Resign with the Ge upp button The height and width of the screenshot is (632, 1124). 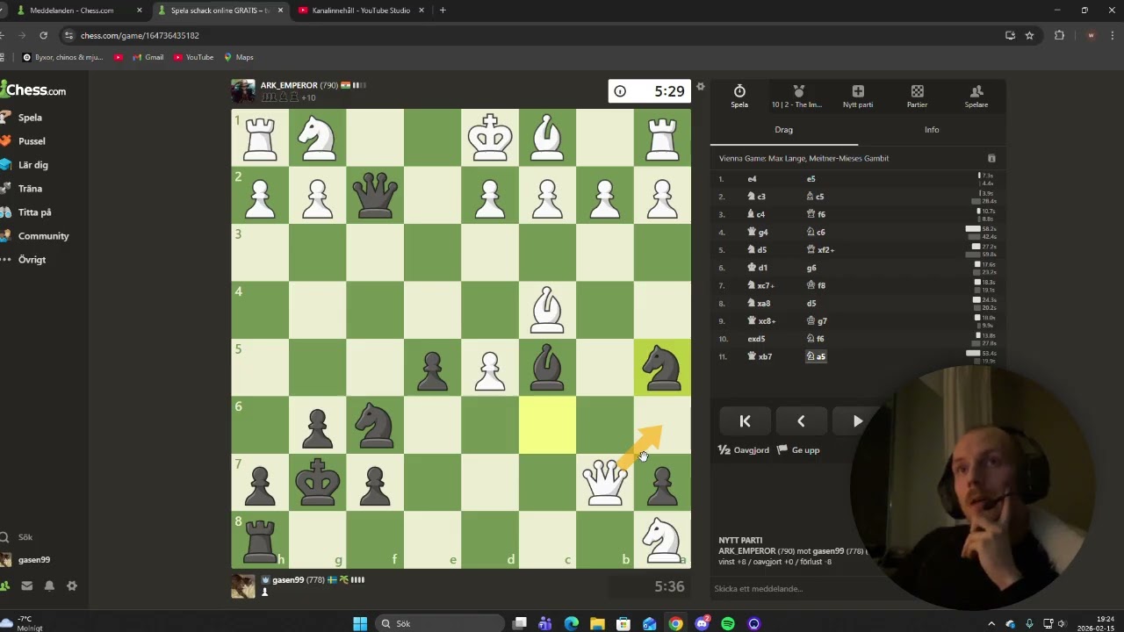tap(799, 449)
